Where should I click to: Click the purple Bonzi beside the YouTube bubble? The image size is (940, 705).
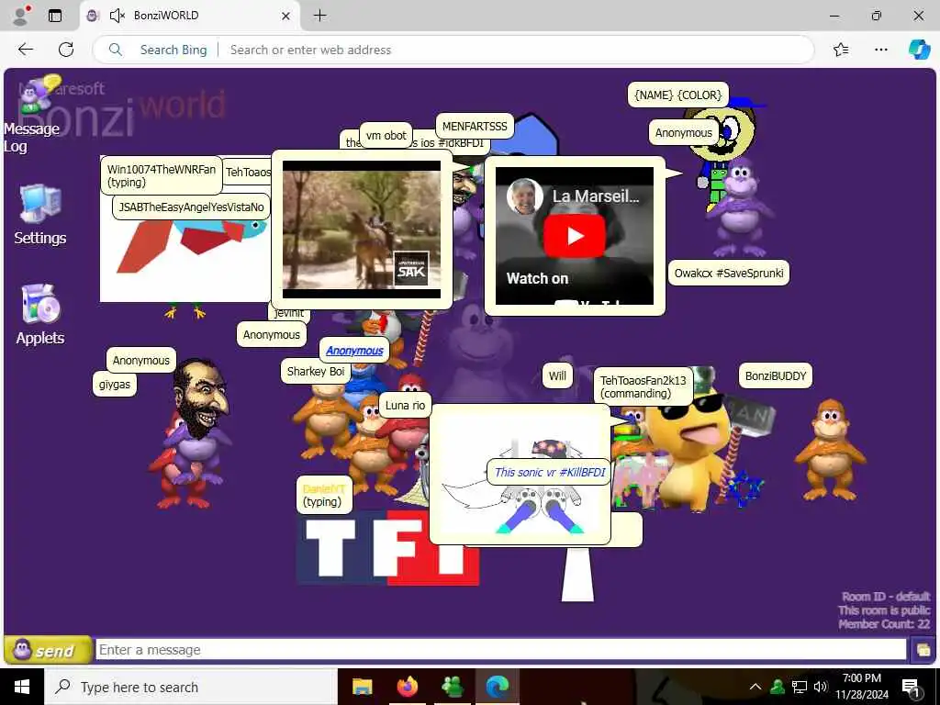741,207
